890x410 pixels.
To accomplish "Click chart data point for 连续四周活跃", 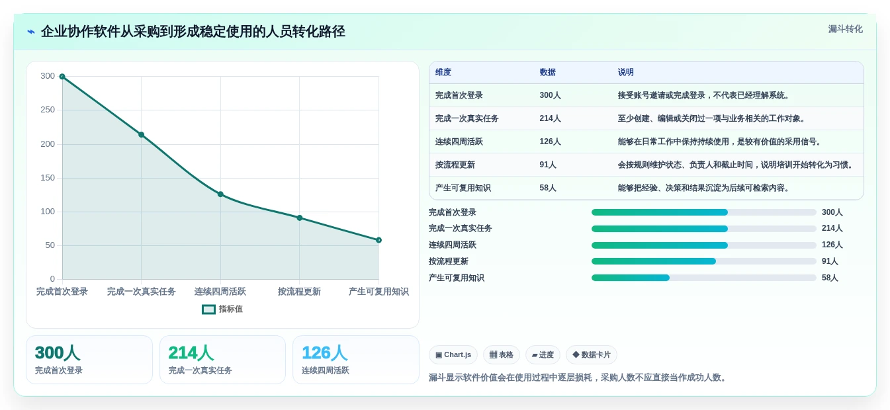I will (x=220, y=194).
